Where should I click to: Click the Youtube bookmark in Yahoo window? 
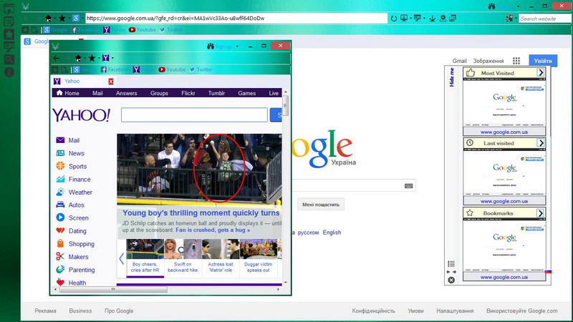tap(172, 69)
